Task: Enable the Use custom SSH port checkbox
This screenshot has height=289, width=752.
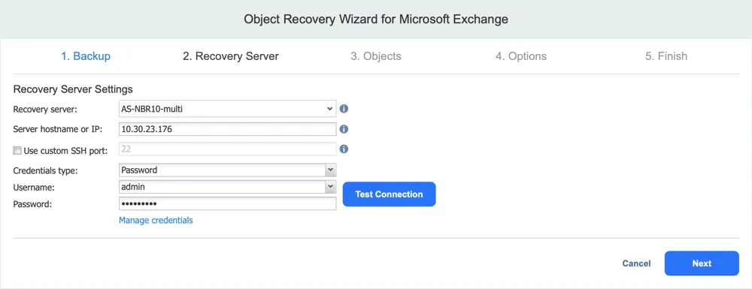Action: tap(17, 151)
